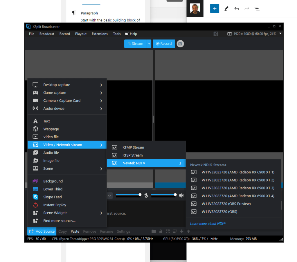Choose Image file from the source menu
The image size is (297, 262).
coord(67,161)
